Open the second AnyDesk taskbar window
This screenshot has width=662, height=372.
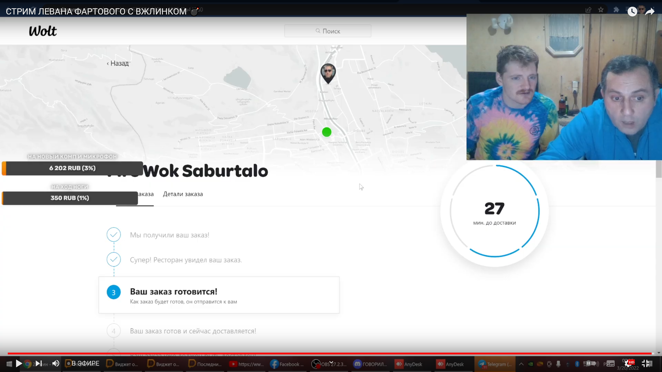(x=453, y=364)
